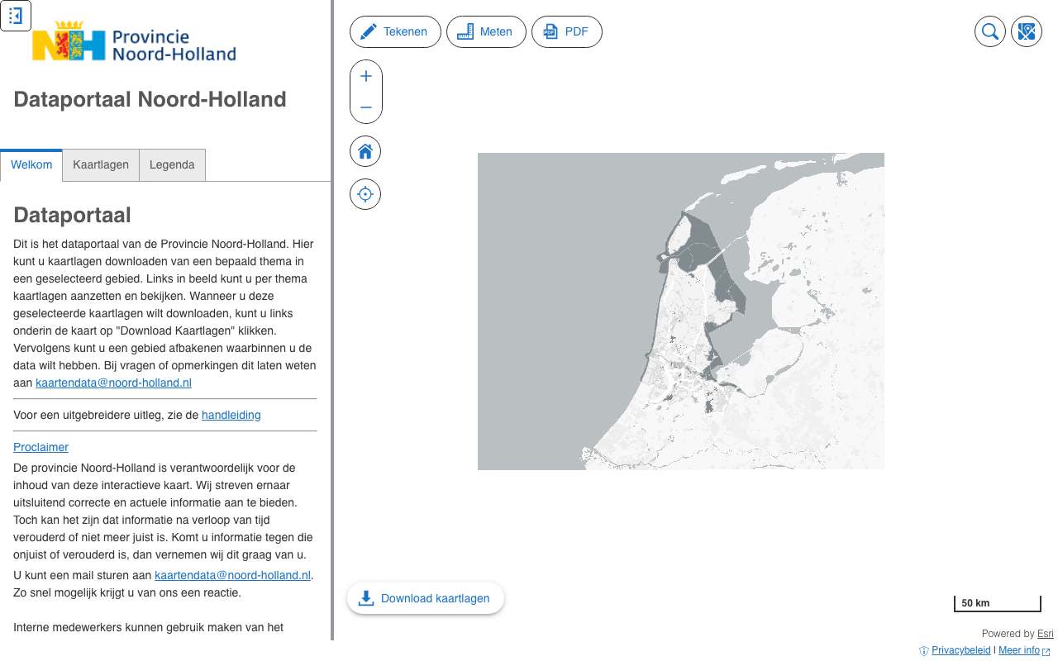Image resolution: width=1058 pixels, height=661 pixels.
Task: Follow the Proclaimer link
Action: pyautogui.click(x=41, y=447)
